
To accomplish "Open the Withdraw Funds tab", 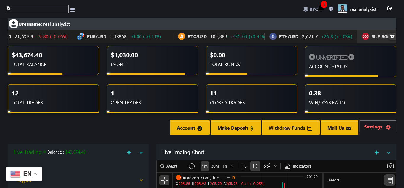I will (x=291, y=128).
